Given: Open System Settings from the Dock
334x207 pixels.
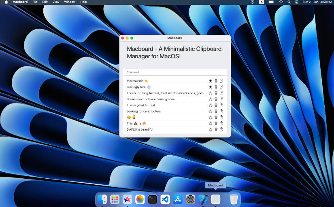Looking at the screenshot, I should [x=190, y=199].
